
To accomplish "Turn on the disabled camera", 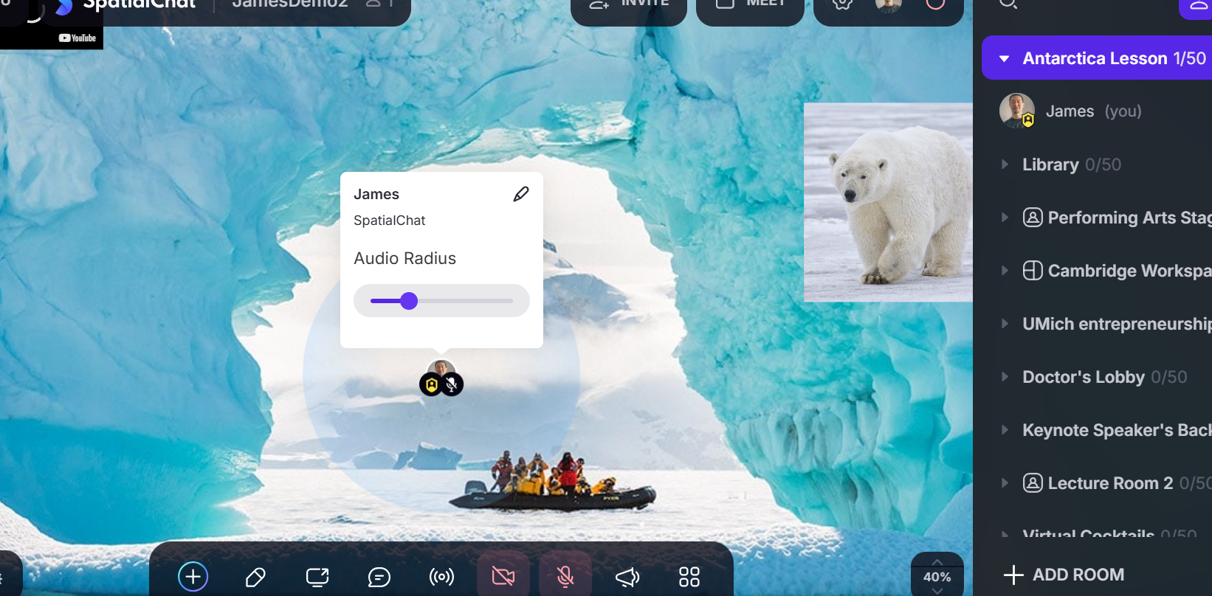I will tap(503, 576).
